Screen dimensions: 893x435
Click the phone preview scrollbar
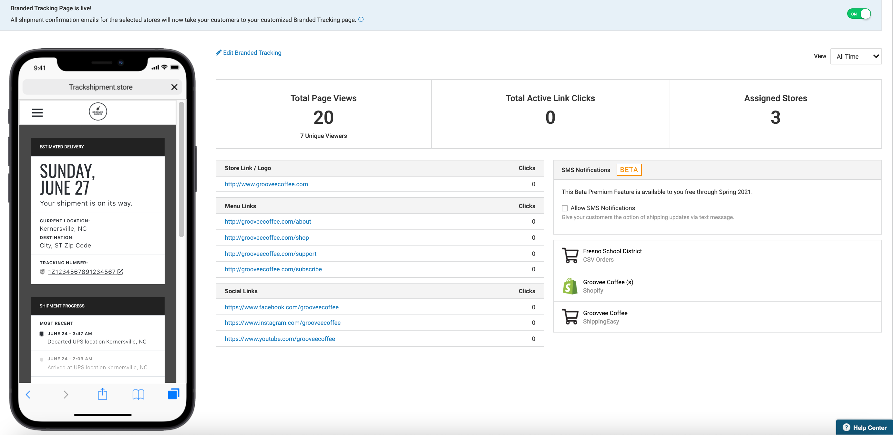tap(181, 169)
